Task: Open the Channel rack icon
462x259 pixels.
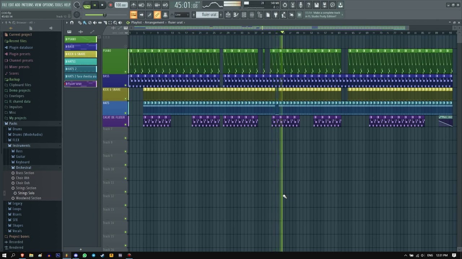Action: (244, 15)
